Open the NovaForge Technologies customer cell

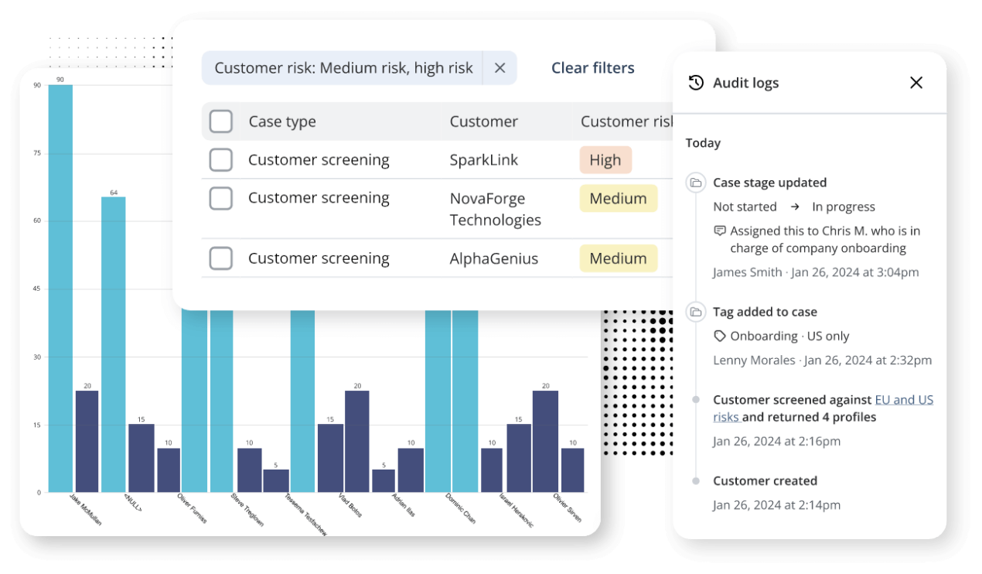pos(496,209)
